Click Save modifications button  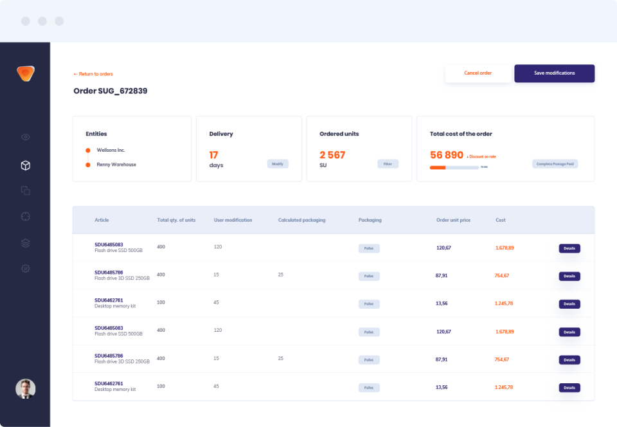pos(554,73)
